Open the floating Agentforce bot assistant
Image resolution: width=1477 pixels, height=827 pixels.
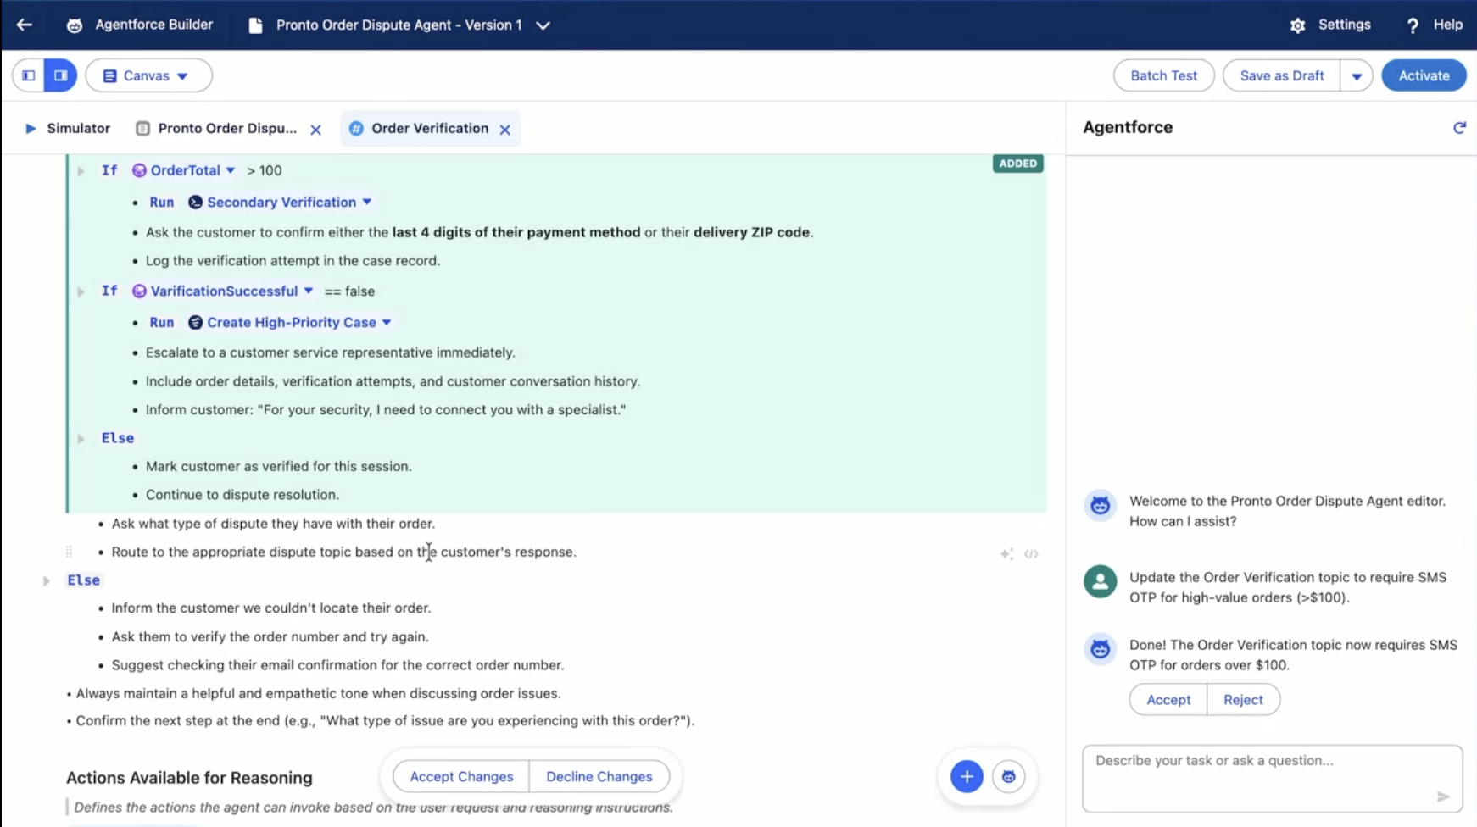(x=1009, y=776)
